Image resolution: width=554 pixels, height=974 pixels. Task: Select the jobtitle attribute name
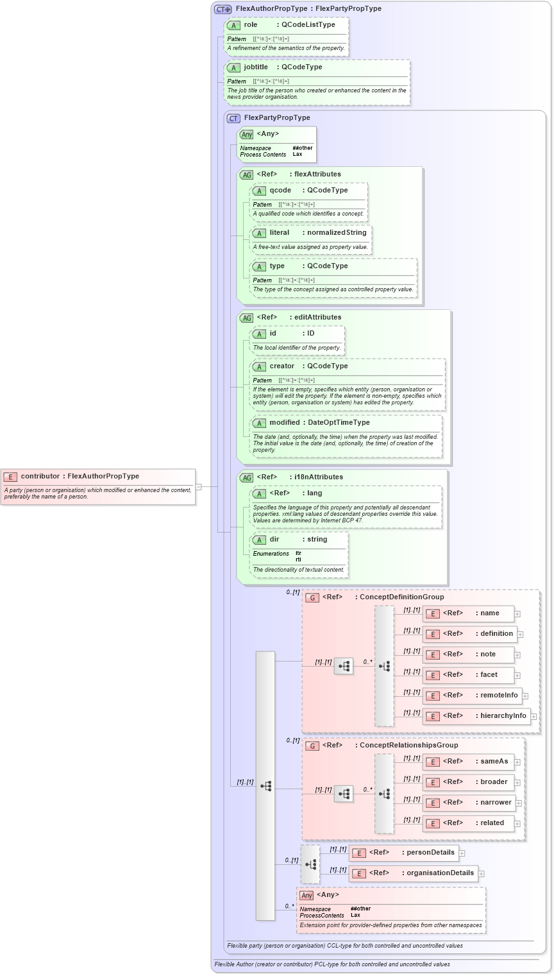[x=256, y=67]
